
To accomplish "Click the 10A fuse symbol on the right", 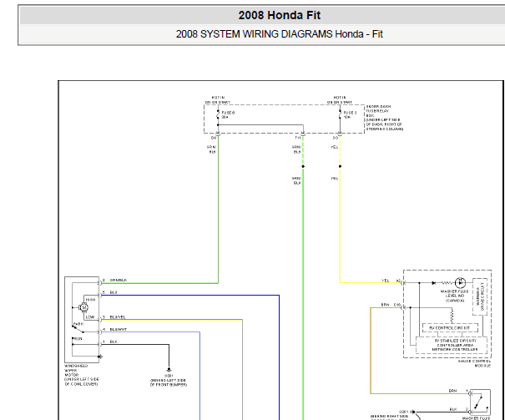I will click(x=340, y=114).
